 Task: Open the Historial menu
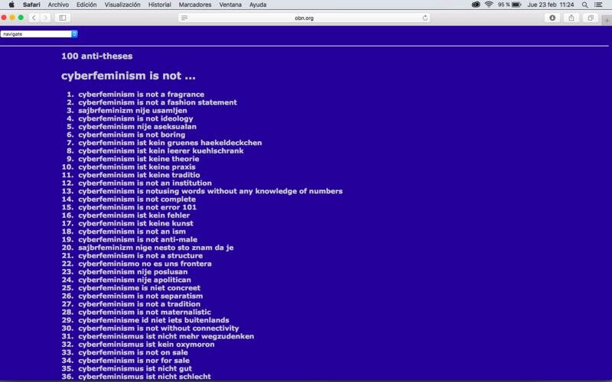click(x=160, y=5)
